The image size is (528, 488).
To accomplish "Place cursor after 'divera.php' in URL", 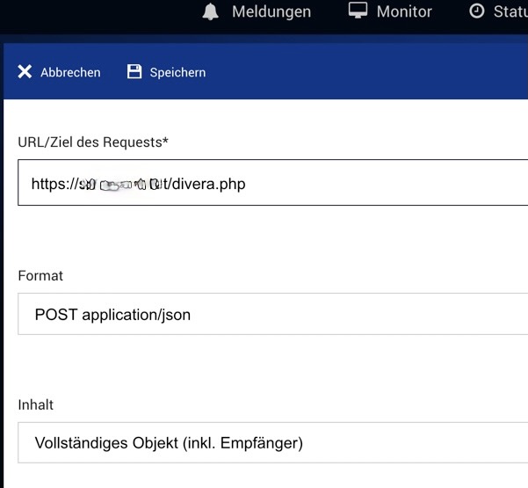I will click(247, 184).
